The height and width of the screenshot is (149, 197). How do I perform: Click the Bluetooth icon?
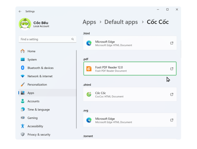23,68
